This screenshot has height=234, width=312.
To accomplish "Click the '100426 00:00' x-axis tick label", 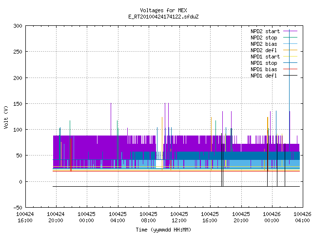I will point(272,217).
